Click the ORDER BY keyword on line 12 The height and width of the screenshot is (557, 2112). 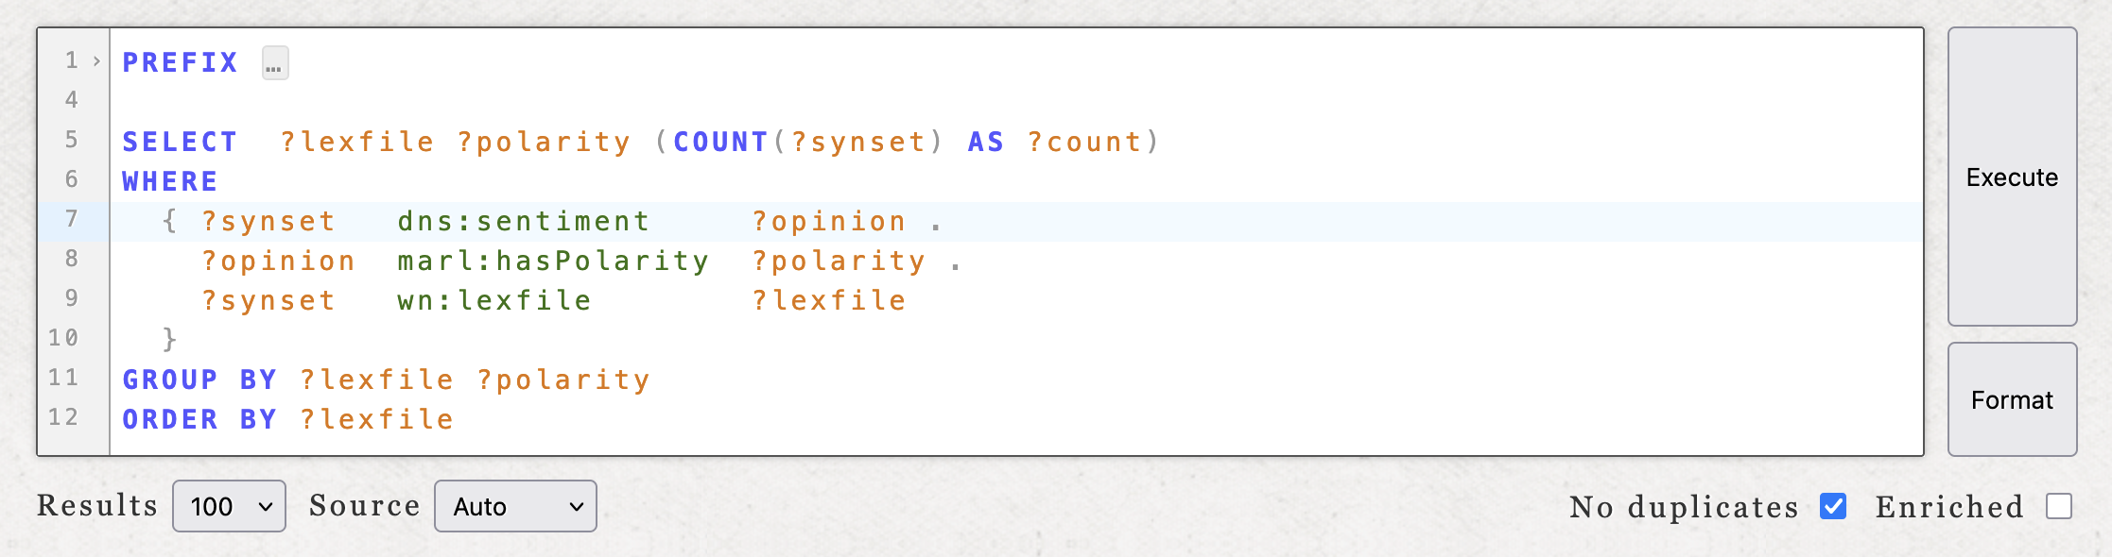pyautogui.click(x=199, y=418)
